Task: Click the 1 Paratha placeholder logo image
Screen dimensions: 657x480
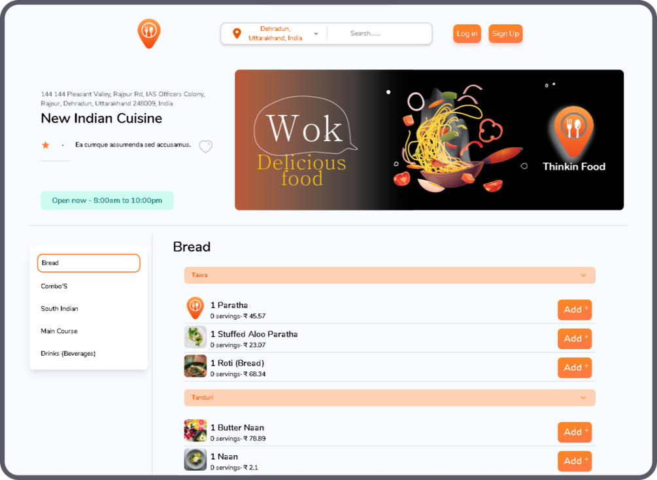Action: (x=195, y=308)
